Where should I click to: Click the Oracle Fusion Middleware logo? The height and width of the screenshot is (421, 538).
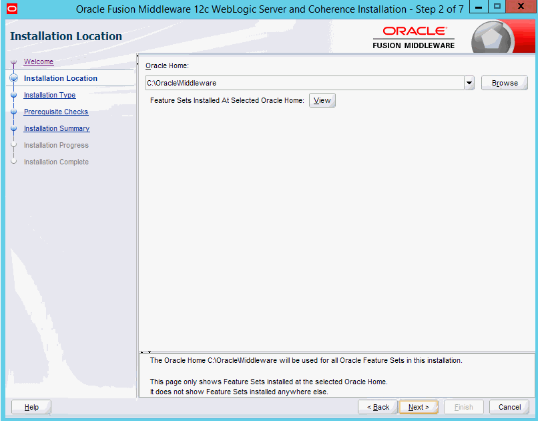pos(413,38)
